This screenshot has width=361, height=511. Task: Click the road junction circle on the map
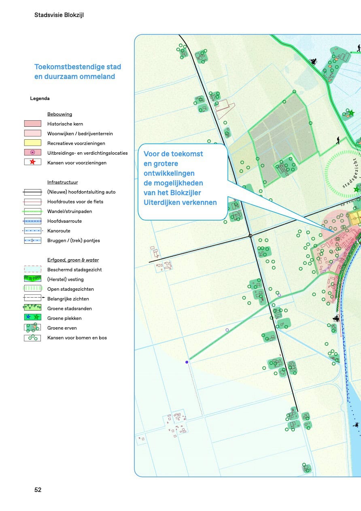tap(250, 235)
